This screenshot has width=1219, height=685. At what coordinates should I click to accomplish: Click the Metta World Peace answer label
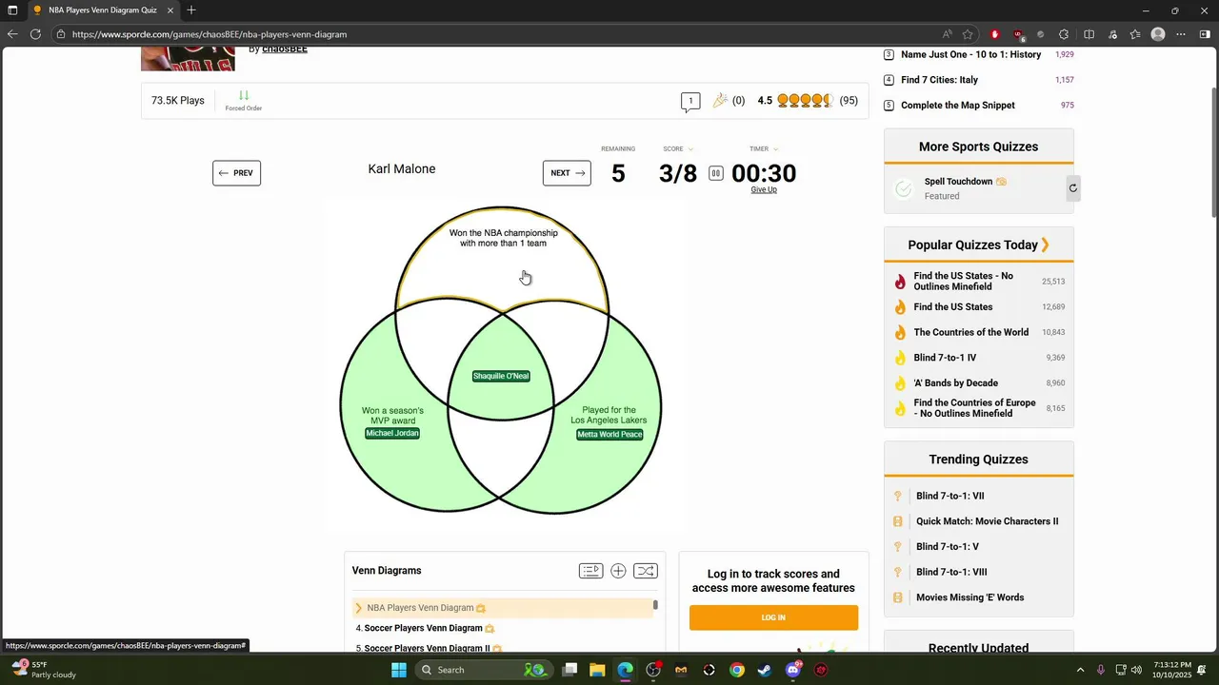[x=609, y=435]
